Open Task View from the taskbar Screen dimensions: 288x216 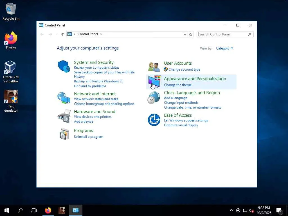click(34, 210)
